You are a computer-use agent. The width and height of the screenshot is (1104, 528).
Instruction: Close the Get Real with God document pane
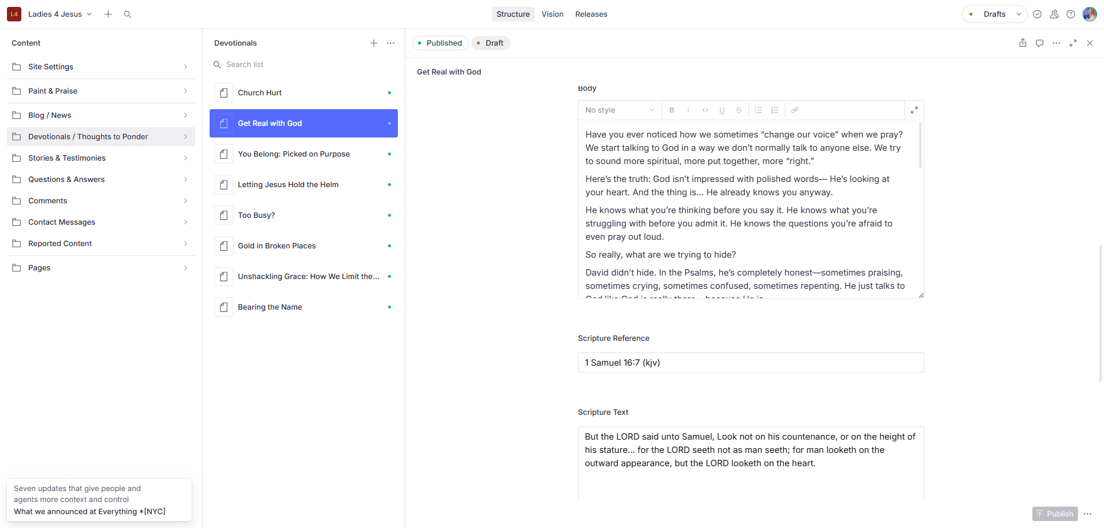pyautogui.click(x=1090, y=43)
